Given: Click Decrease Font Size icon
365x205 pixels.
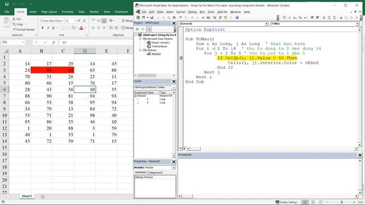Looking at the screenshot, I should (x=84, y=20).
